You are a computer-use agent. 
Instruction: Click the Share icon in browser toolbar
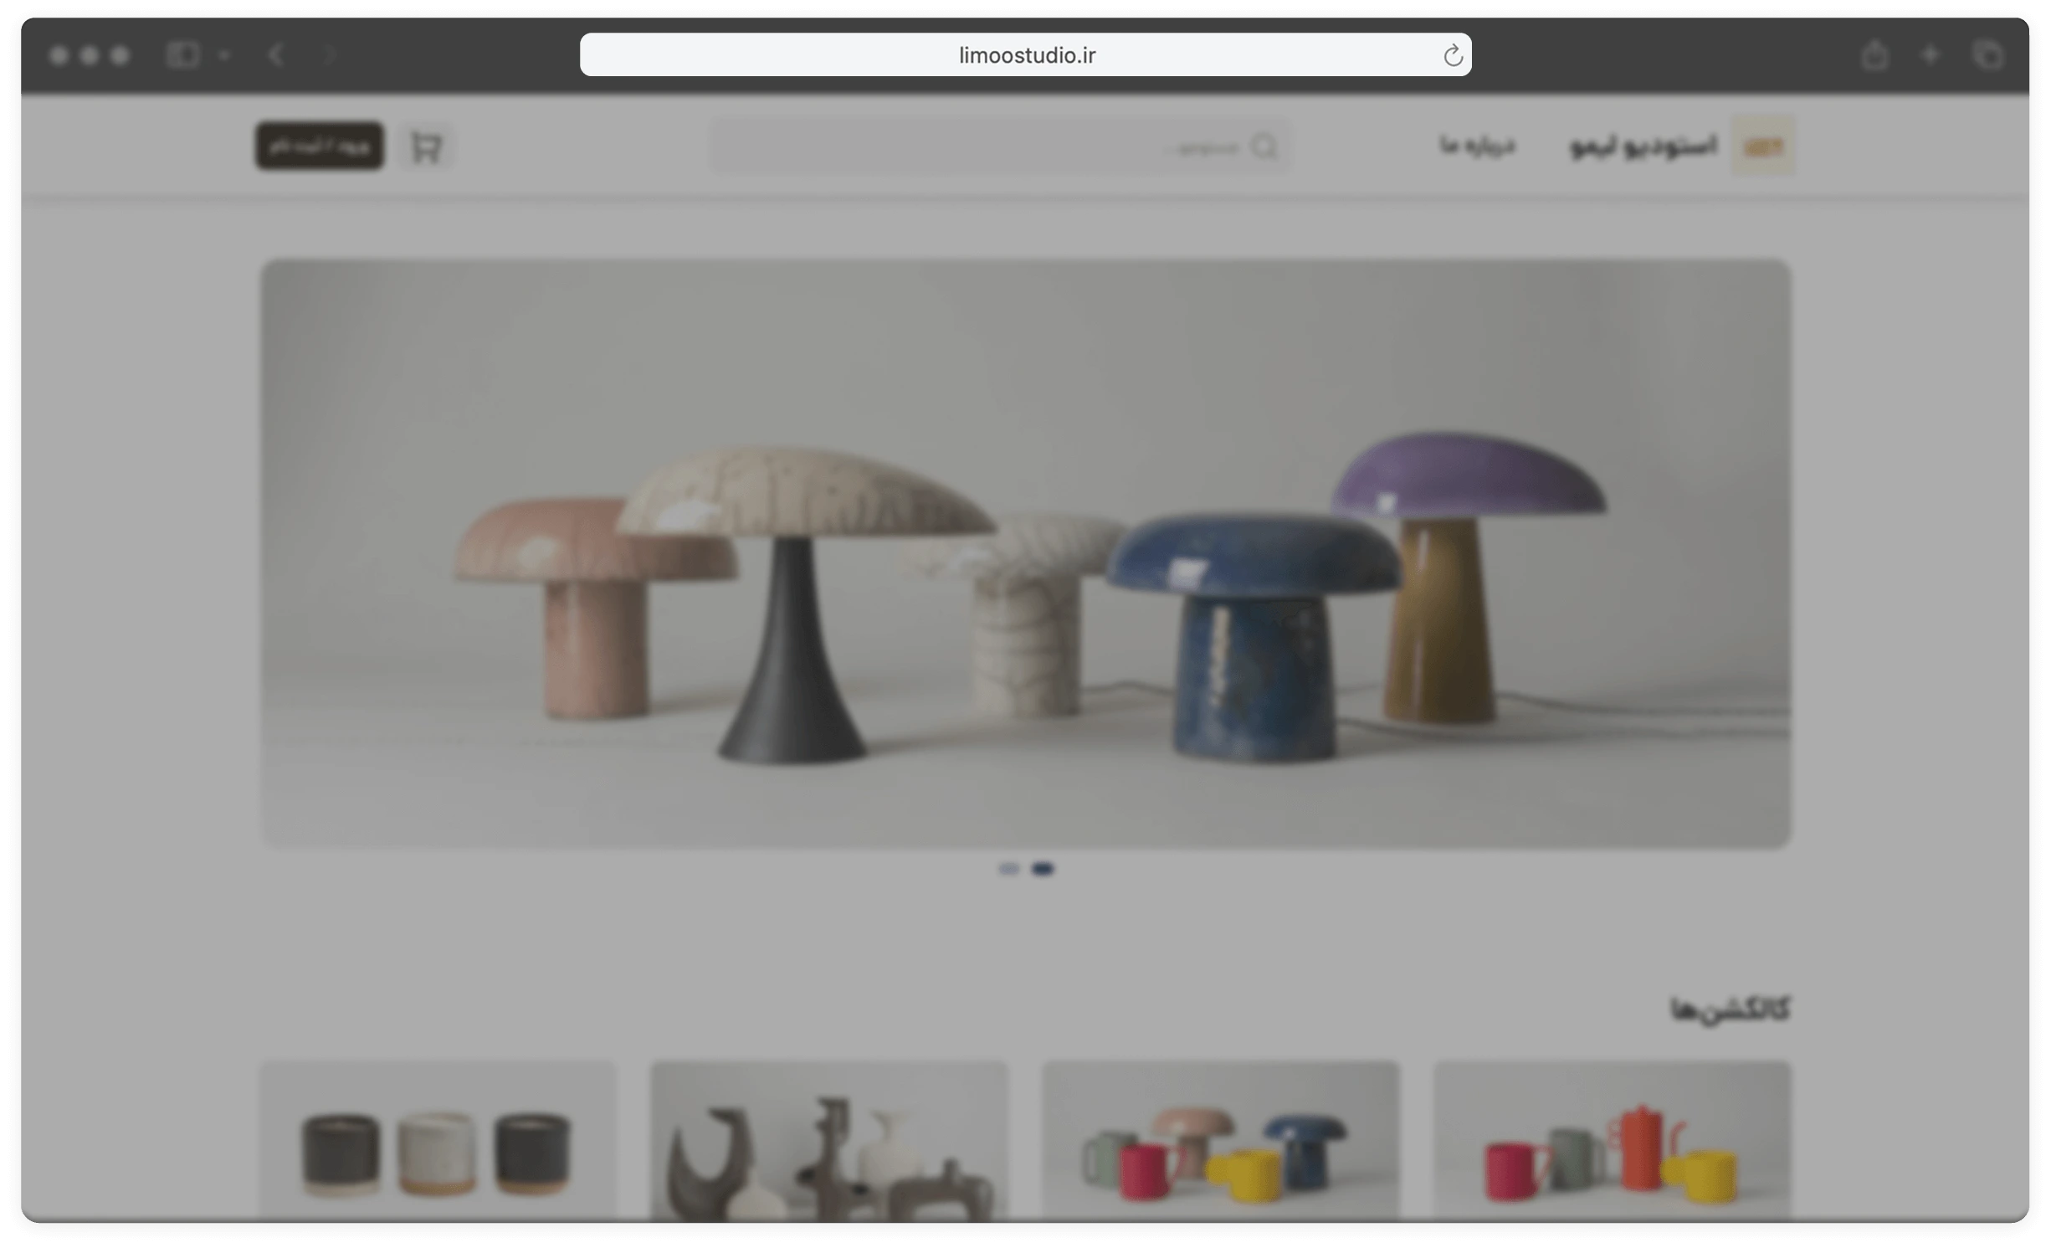tap(1874, 55)
